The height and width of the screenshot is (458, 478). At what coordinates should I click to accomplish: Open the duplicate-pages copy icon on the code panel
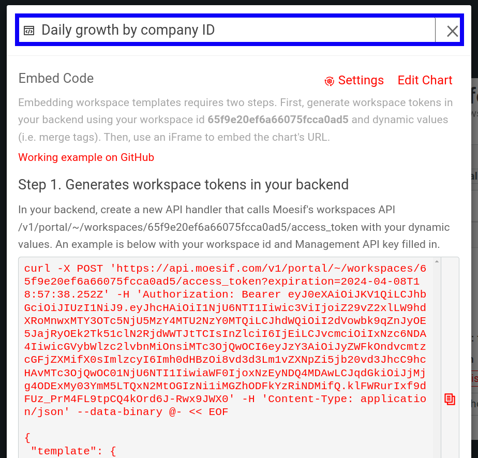450,399
